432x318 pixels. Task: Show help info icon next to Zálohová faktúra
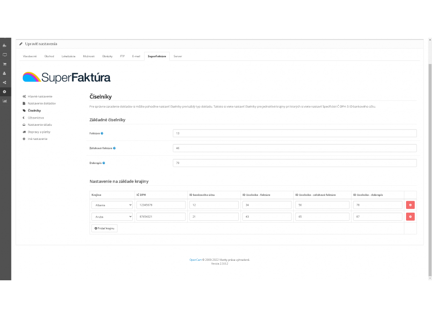[114, 148]
